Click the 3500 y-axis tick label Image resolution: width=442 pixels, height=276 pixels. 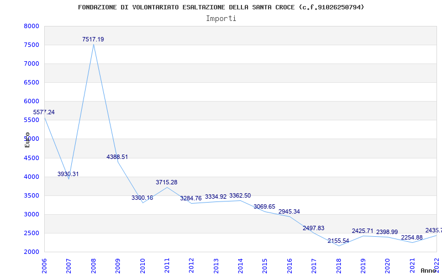click(x=31, y=196)
